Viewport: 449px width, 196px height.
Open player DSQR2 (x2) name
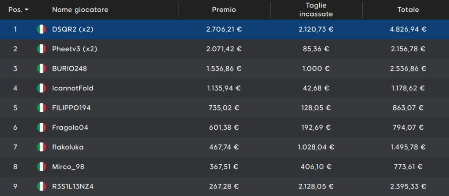(x=73, y=29)
